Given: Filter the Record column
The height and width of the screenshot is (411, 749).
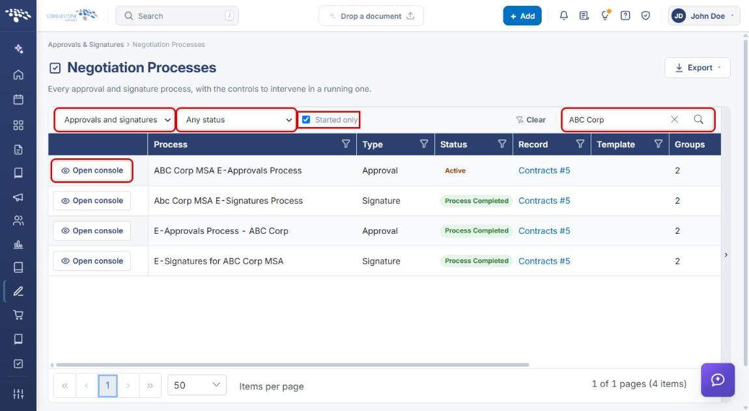Looking at the screenshot, I should click(580, 144).
